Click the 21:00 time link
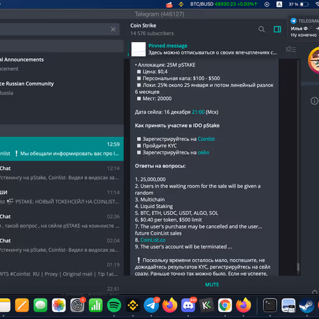Image resolution: width=319 pixels, height=319 pixels. click(x=198, y=112)
